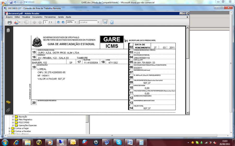Click the create PDF online icon

point(16,22)
